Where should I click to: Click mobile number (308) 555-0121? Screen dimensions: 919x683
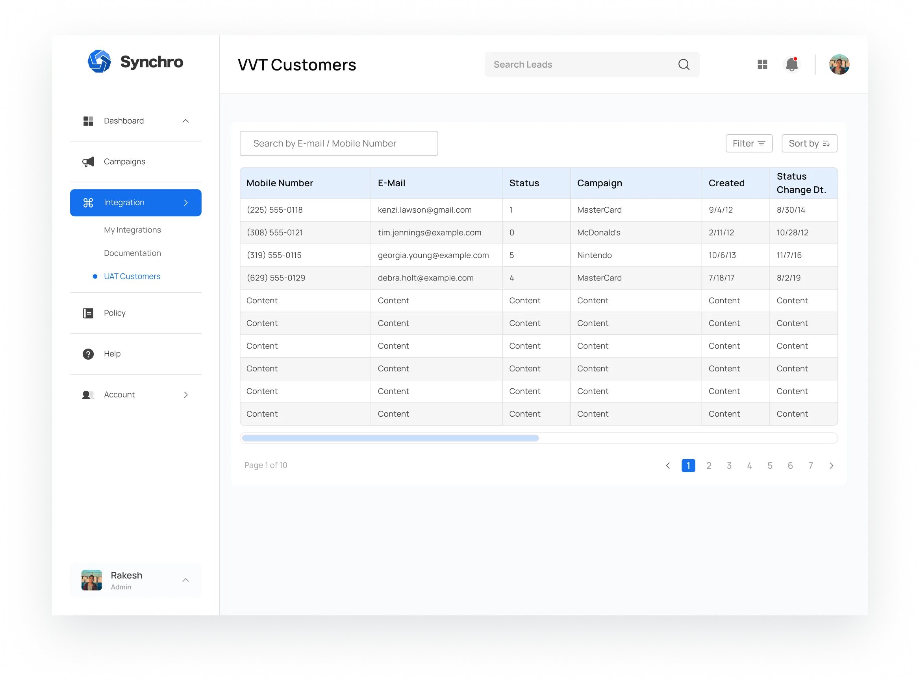coord(274,233)
